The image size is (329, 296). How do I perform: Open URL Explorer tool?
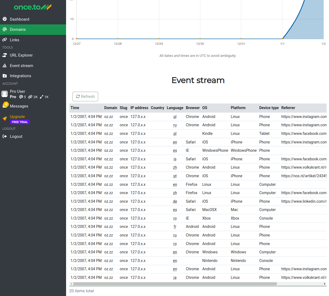click(33, 55)
